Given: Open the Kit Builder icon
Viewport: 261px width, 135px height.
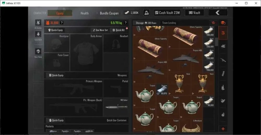Looking at the screenshot, I should [38, 23].
